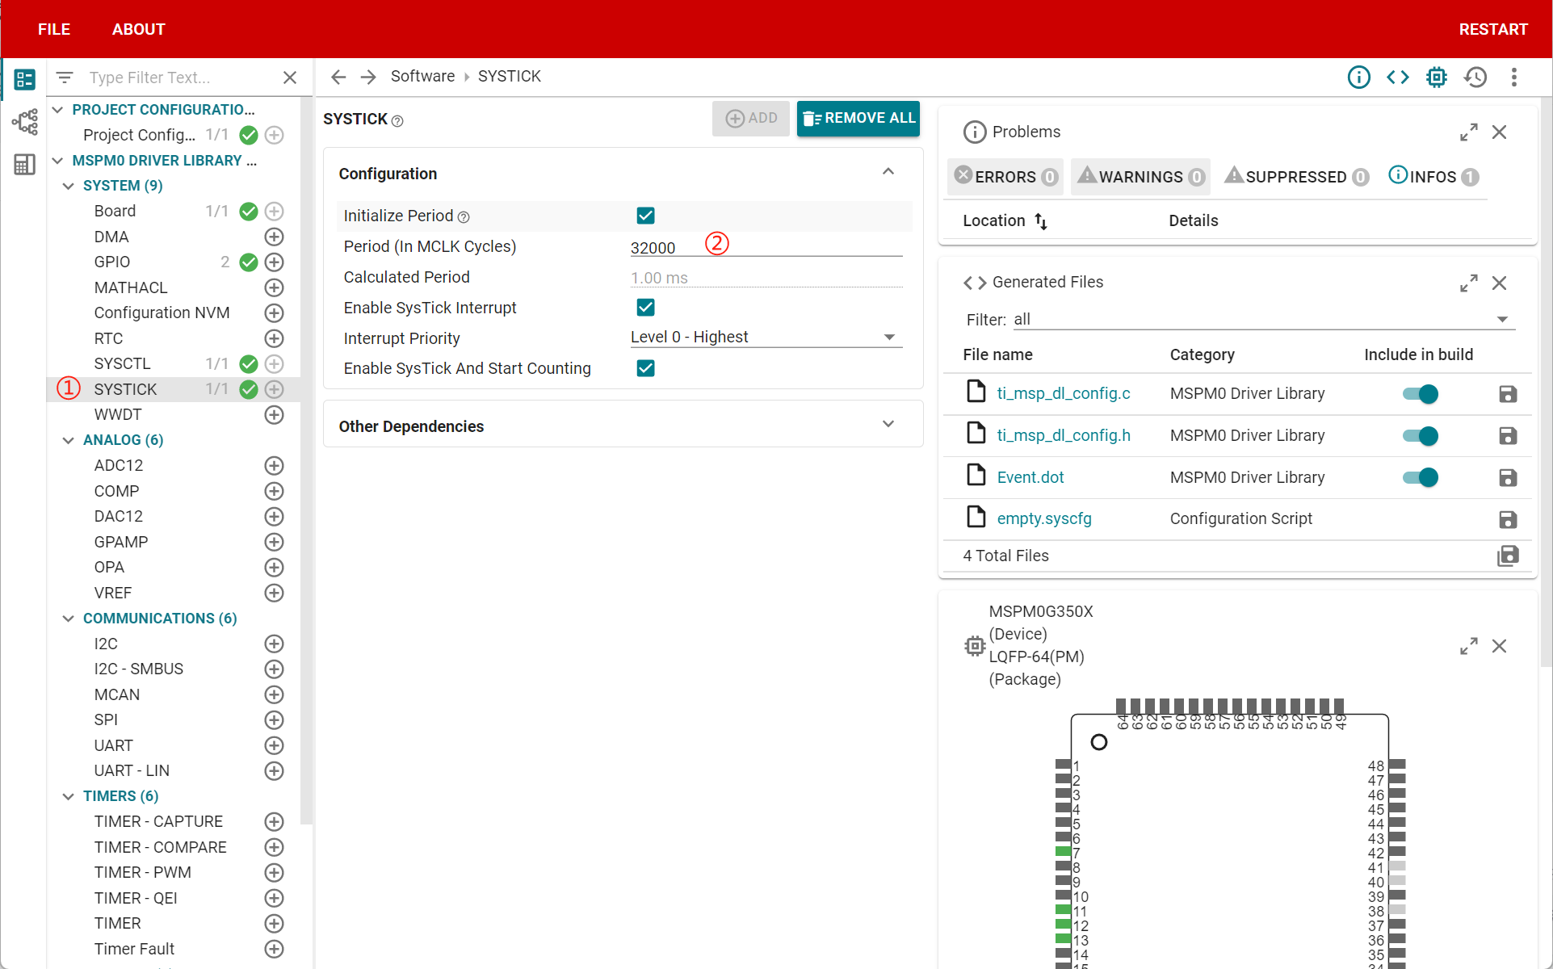This screenshot has height=969, width=1553.
Task: Show generated files code icon in toolbar
Action: click(1397, 77)
